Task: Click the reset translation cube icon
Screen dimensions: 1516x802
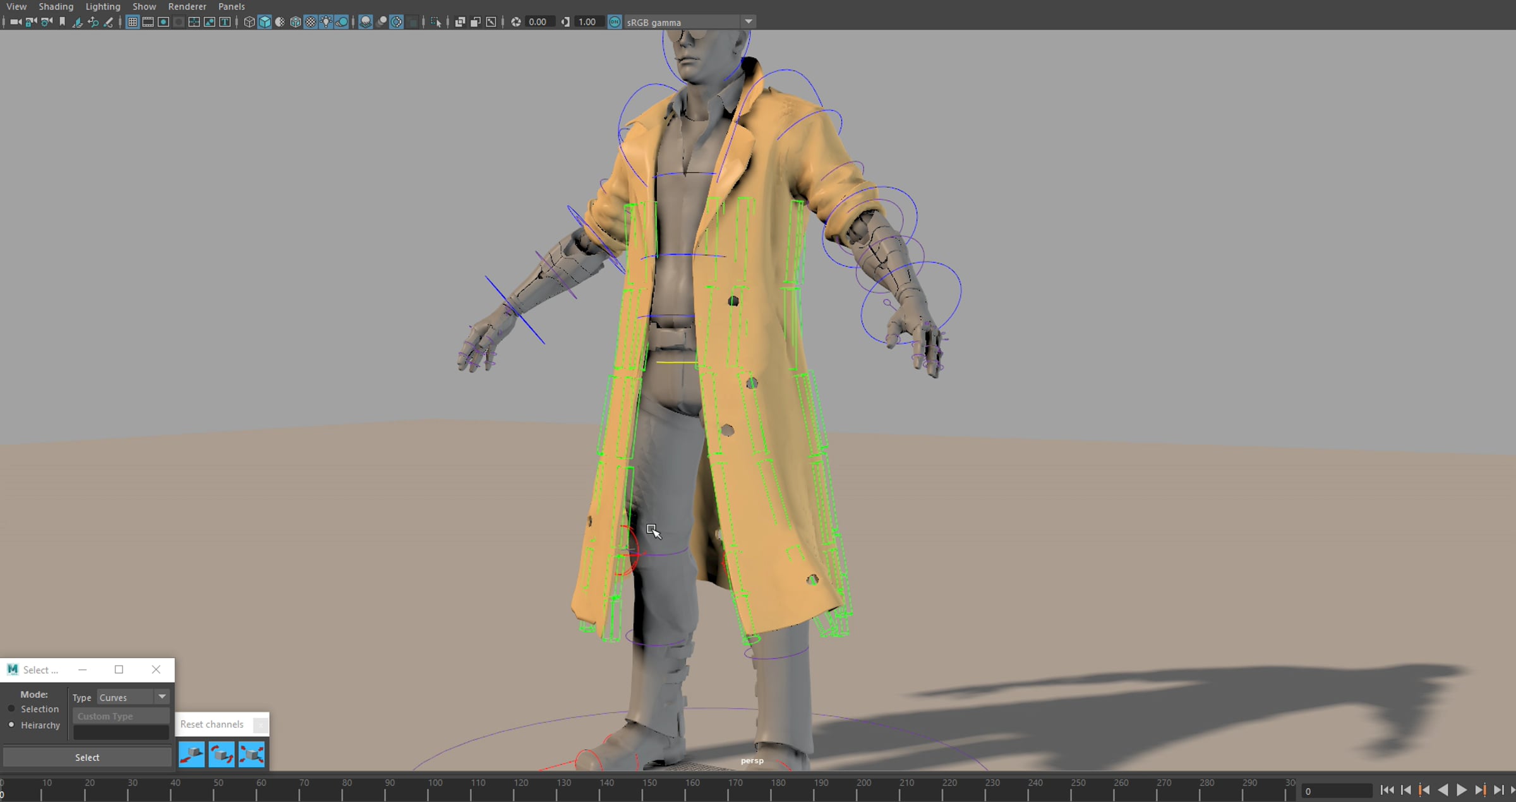Action: tap(191, 754)
